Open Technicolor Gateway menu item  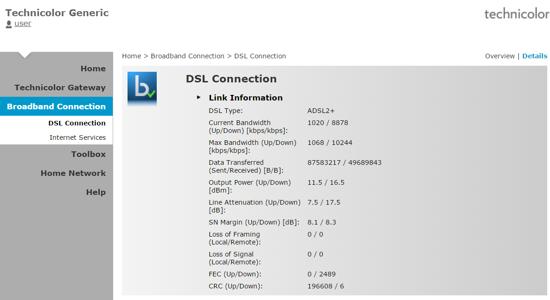pyautogui.click(x=60, y=87)
